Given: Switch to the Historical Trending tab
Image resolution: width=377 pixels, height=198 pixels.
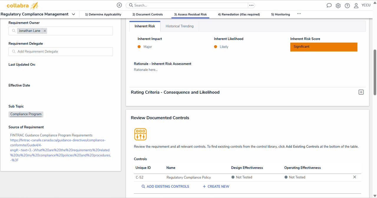Looking at the screenshot, I should pos(179,26).
